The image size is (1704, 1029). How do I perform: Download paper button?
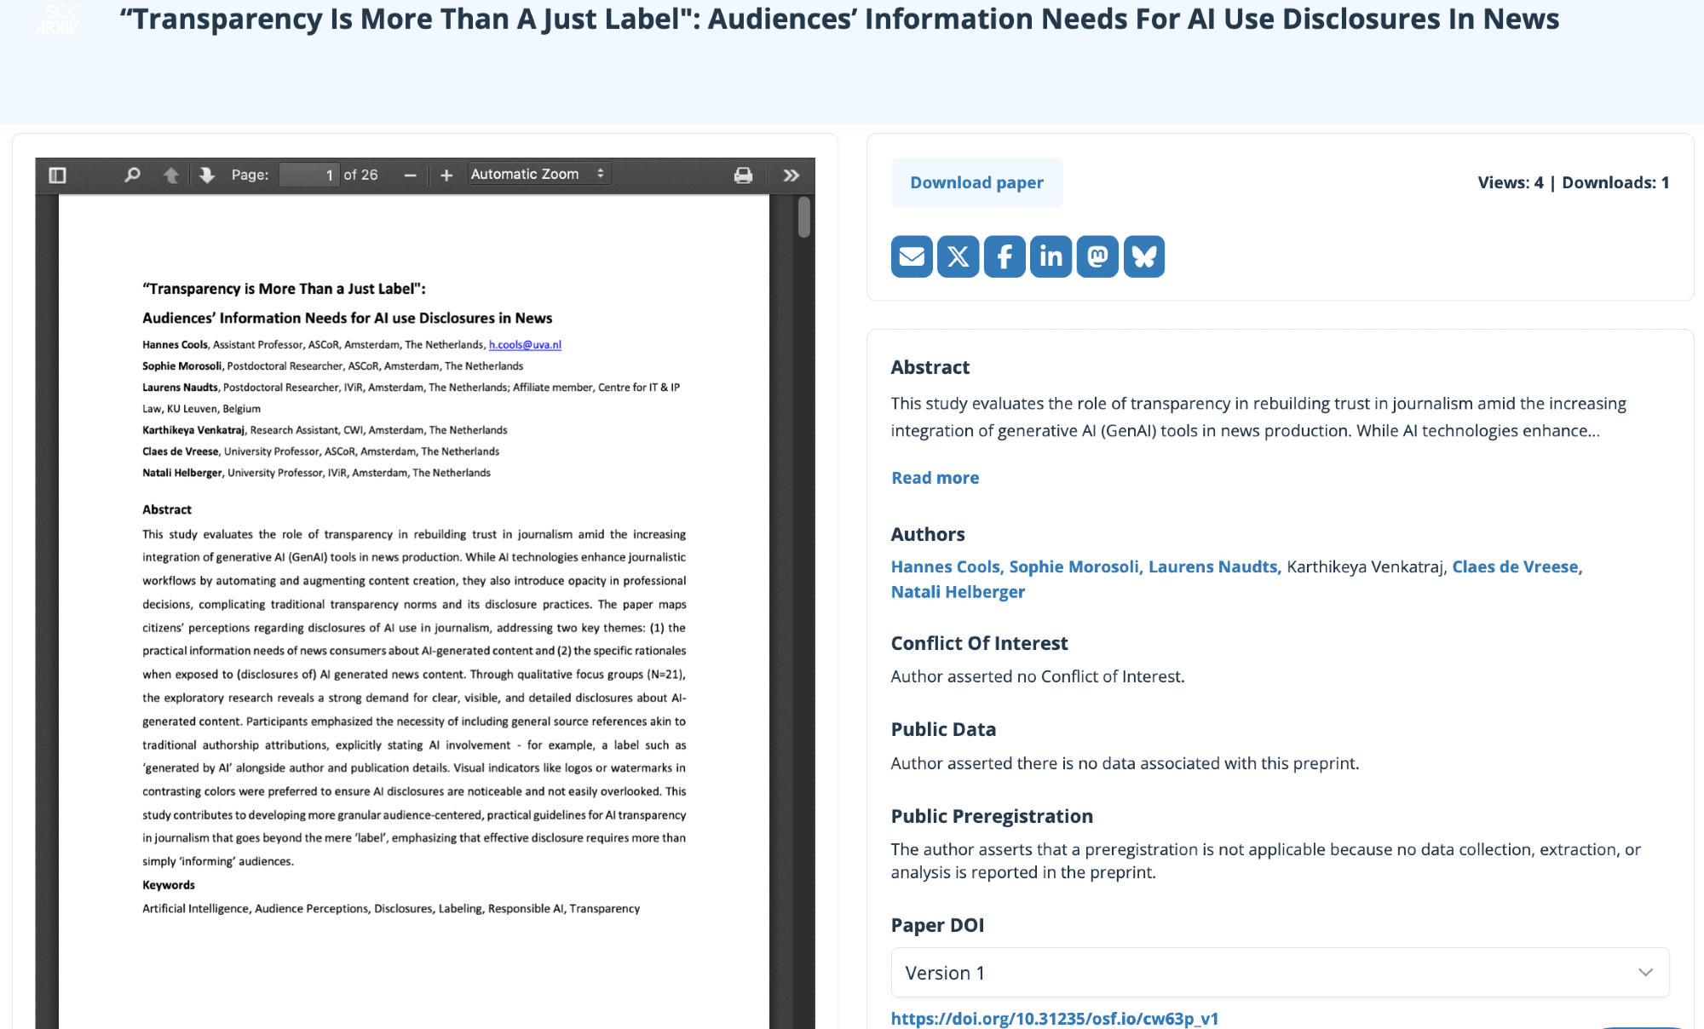click(x=976, y=182)
